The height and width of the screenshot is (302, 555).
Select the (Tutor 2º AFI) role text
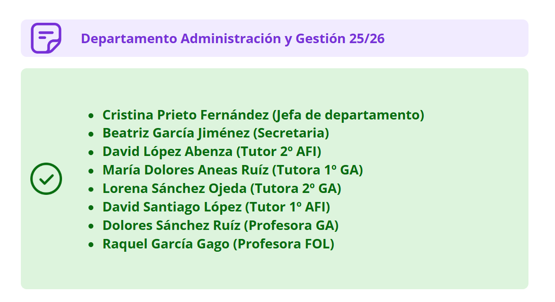279,152
